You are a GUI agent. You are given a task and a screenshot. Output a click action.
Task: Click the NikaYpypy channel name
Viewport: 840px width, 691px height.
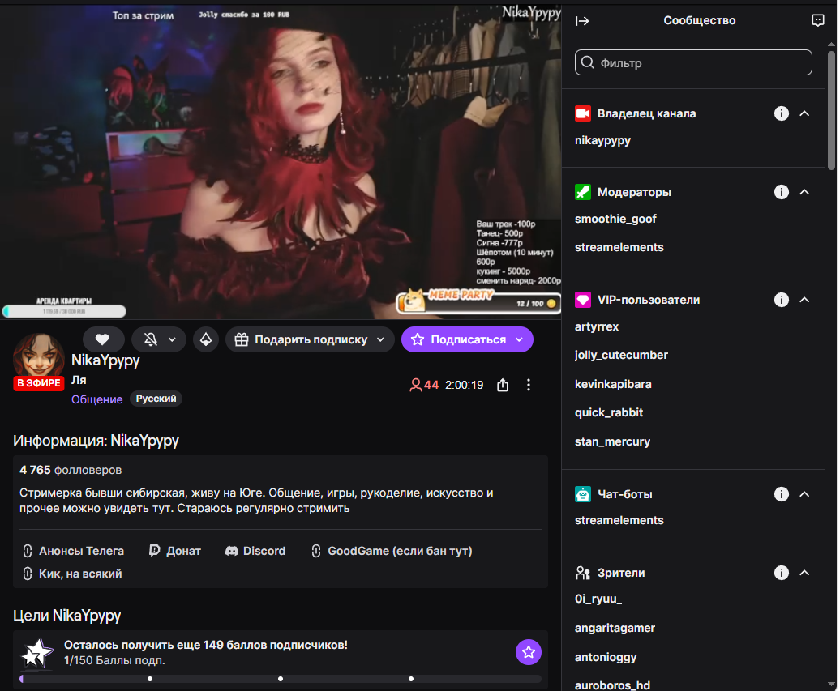pos(105,360)
